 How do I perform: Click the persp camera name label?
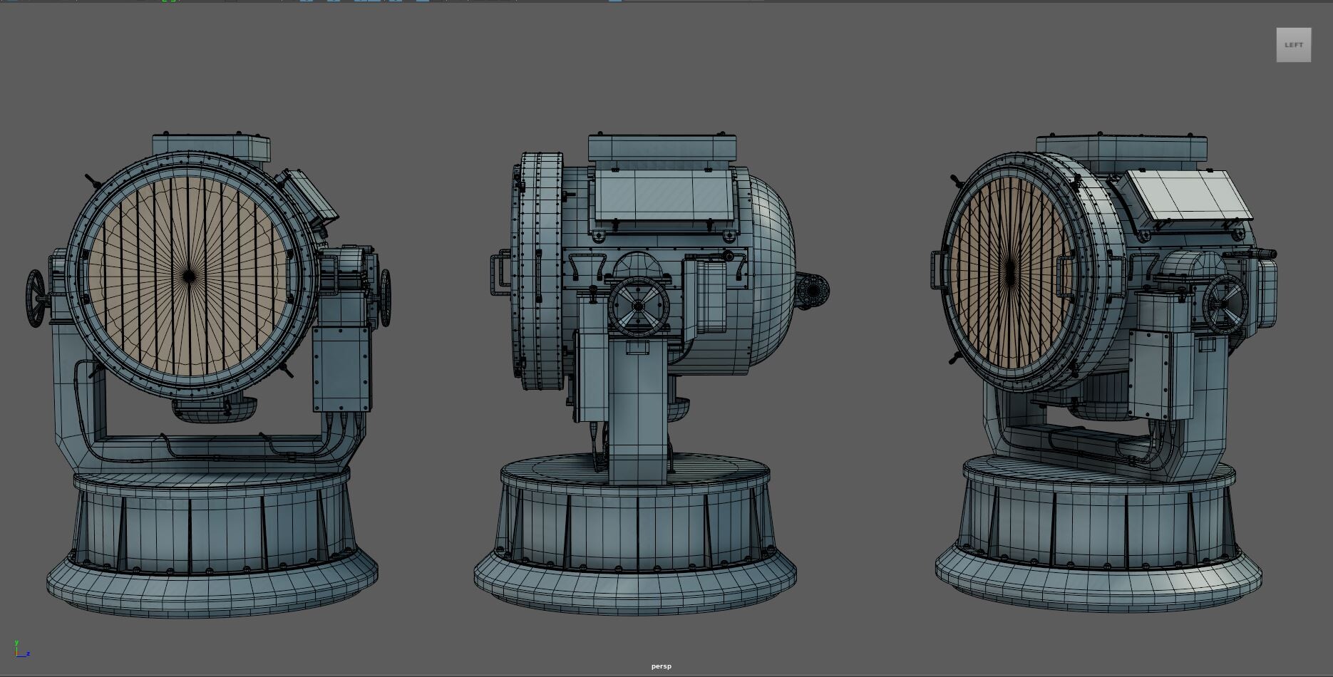pyautogui.click(x=661, y=666)
